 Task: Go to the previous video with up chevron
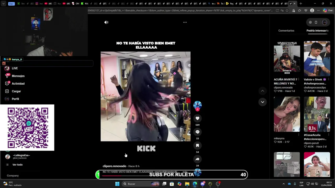click(263, 91)
